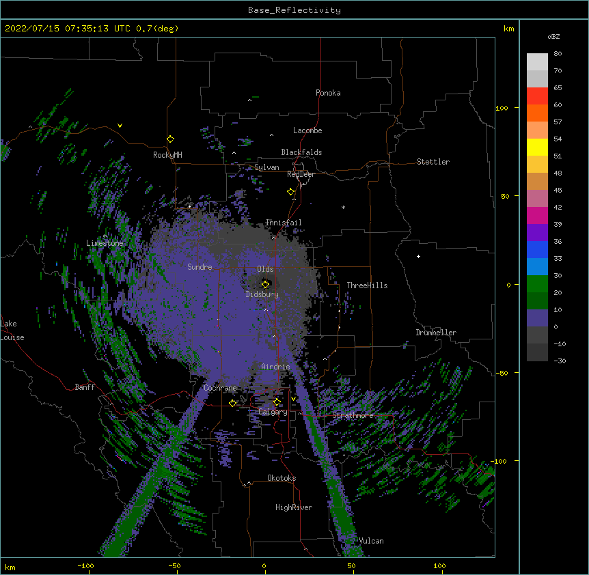This screenshot has width=589, height=575.
Task: Click the 100 tick on the right axis
Action: click(x=502, y=108)
